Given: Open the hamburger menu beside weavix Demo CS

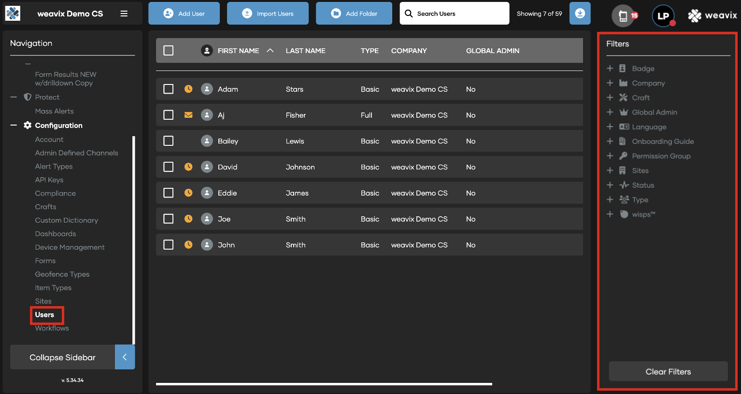Looking at the screenshot, I should click(x=124, y=14).
